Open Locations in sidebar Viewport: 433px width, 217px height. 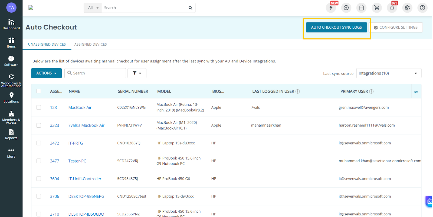(x=11, y=98)
